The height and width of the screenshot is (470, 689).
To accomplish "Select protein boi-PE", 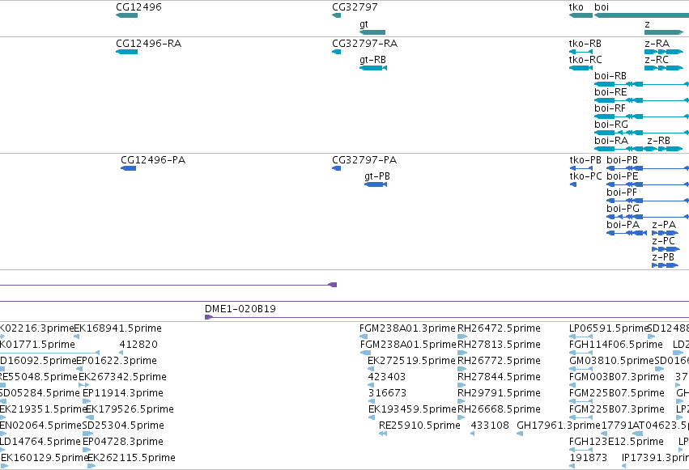I will coord(648,184).
